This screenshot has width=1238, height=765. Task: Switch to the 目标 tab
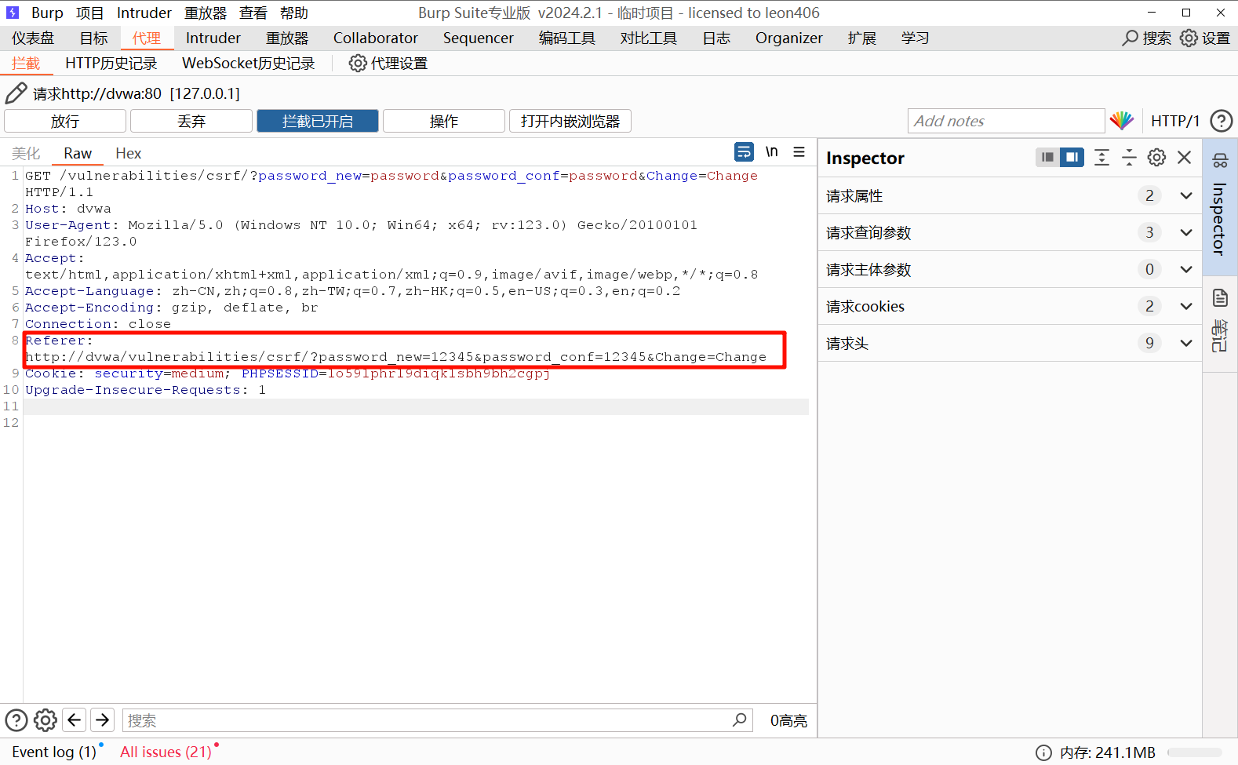coord(93,38)
